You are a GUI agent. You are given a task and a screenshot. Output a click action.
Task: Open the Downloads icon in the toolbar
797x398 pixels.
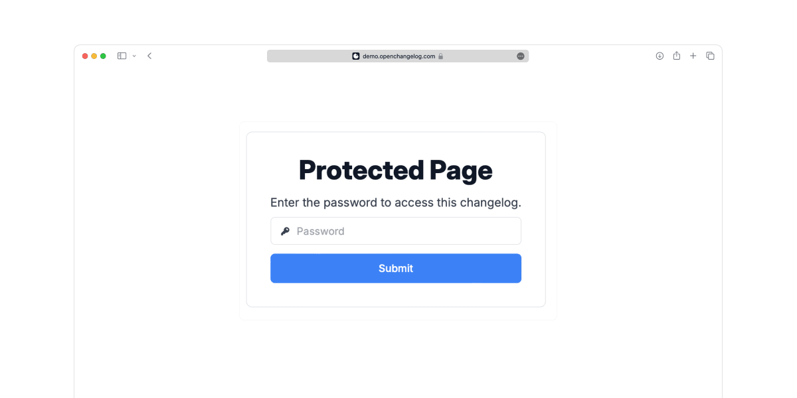[660, 56]
